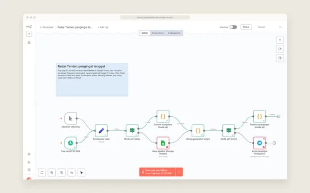Open the Konfigurasi radar edit node
This screenshot has width=310, height=193.
click(x=101, y=131)
